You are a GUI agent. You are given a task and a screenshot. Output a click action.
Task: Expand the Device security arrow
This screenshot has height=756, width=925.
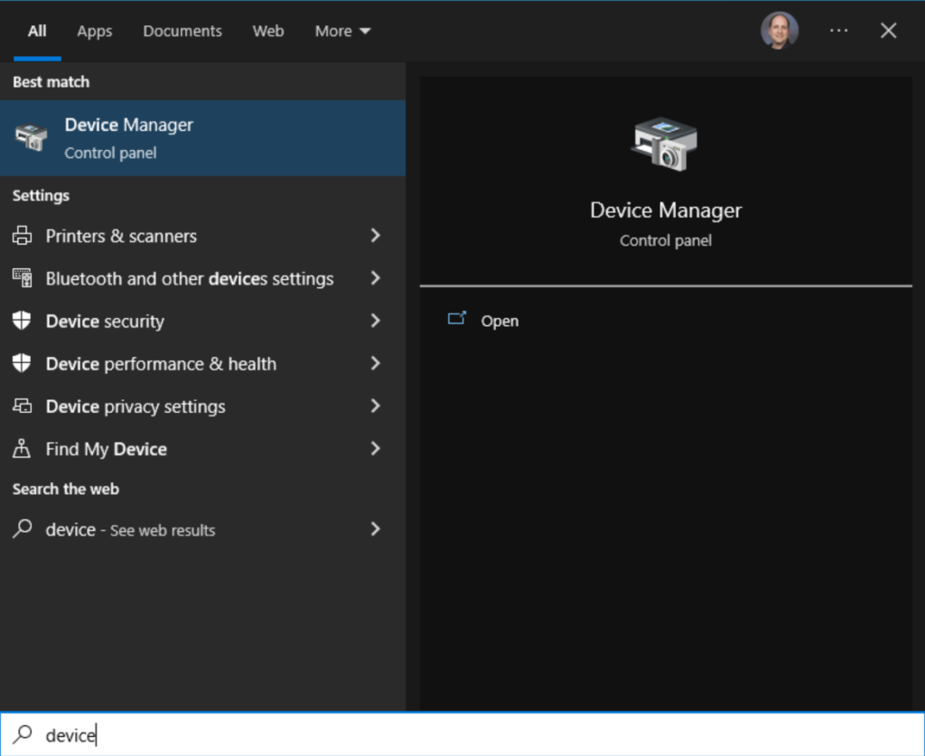pyautogui.click(x=375, y=321)
